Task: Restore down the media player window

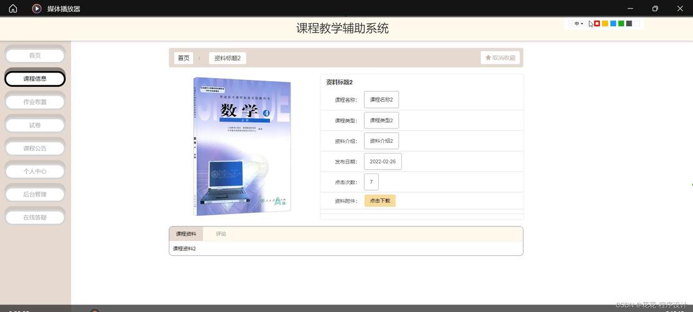Action: coord(655,8)
